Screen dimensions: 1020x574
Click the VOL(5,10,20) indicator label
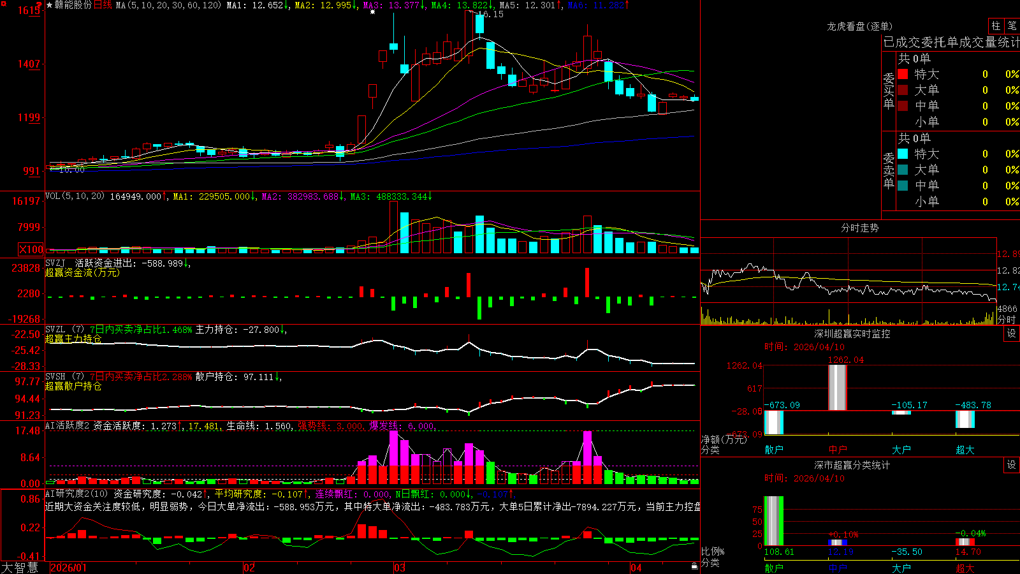click(75, 196)
